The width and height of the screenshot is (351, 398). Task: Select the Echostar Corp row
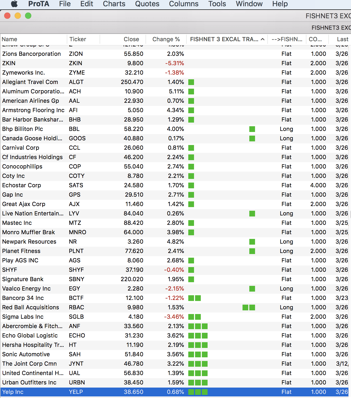[x=174, y=185]
